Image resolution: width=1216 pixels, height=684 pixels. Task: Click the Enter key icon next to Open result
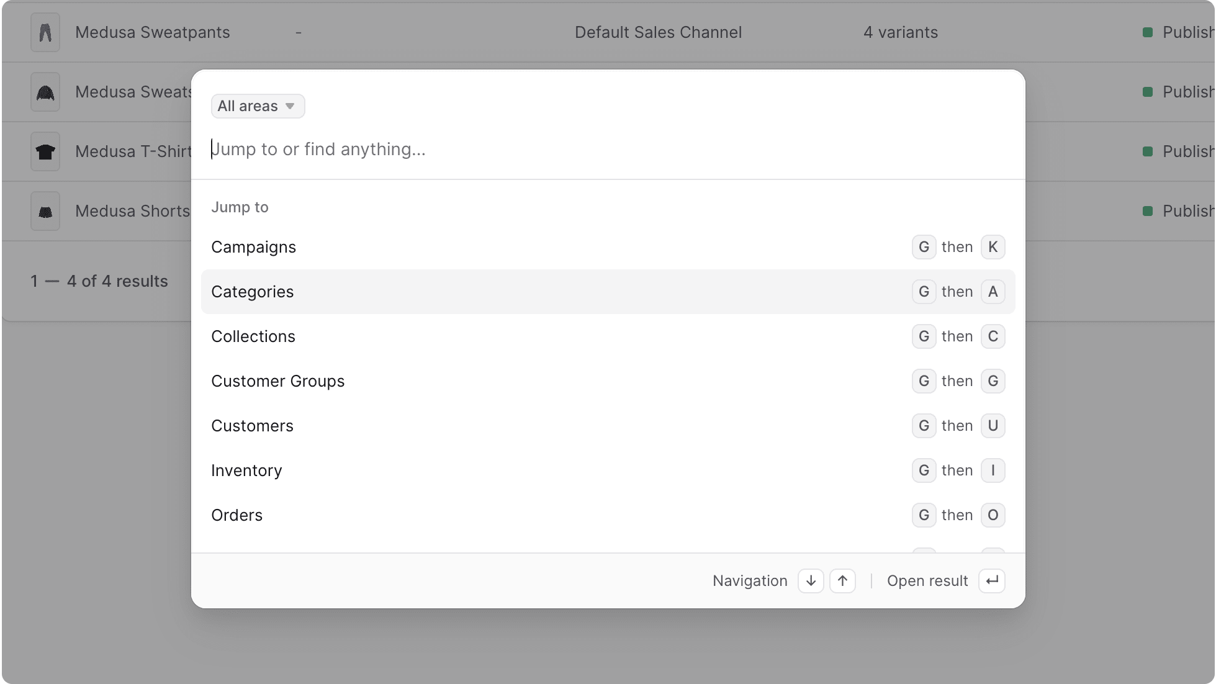tap(991, 580)
